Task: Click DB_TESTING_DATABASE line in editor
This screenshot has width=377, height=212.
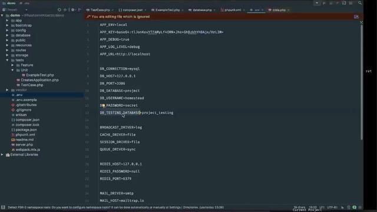Action: (x=137, y=112)
